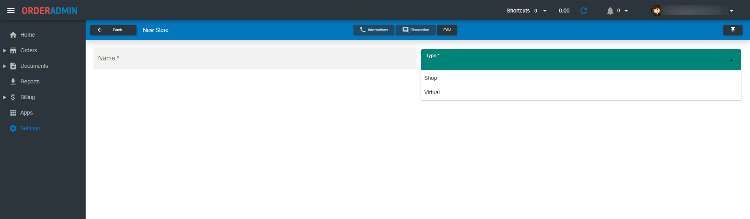Expand the Billing tree arrow
The image size is (750, 219).
[4, 97]
